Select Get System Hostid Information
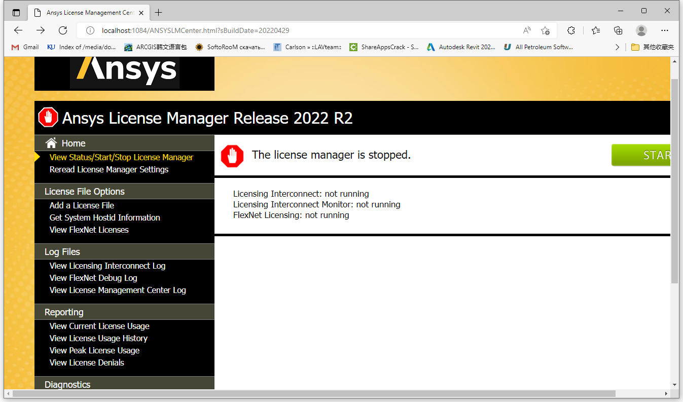The image size is (683, 402). point(104,217)
